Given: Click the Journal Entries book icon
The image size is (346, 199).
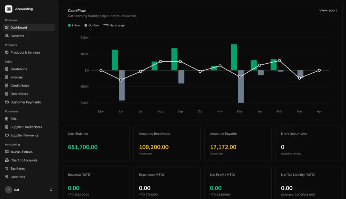Looking at the screenshot, I should (7, 152).
